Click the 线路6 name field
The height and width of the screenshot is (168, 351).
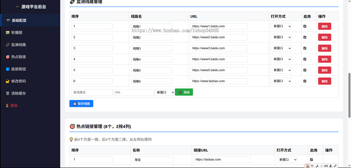click(x=152, y=81)
